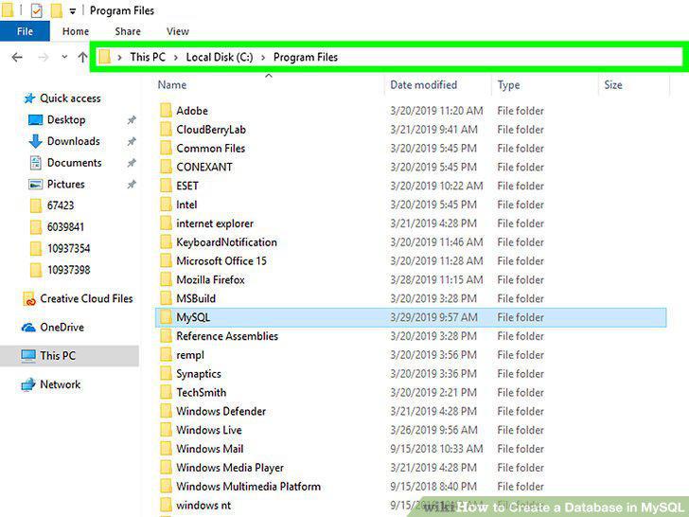
Task: Click This PC in the address breadcrumb
Action: coord(148,57)
